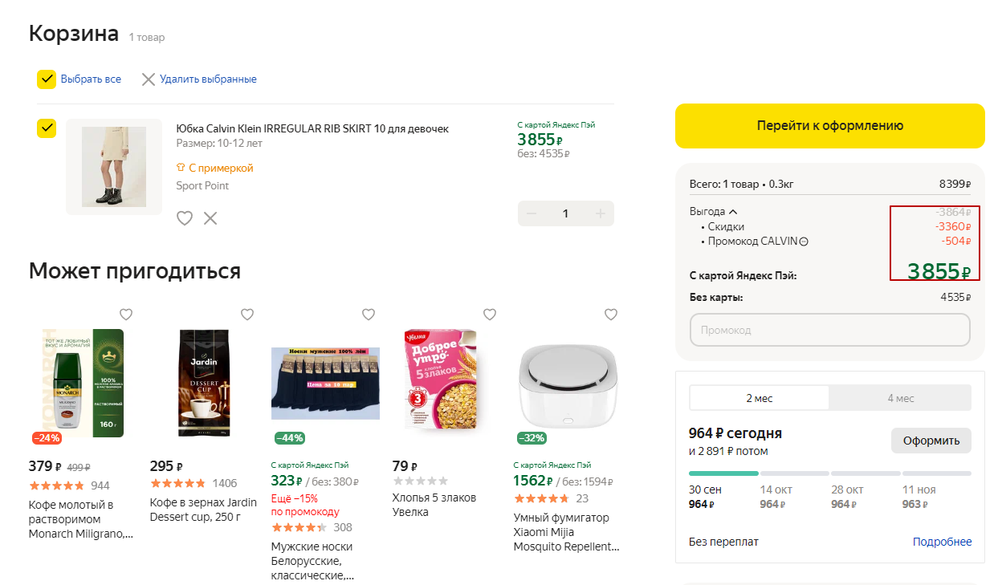Favorite the Uvelka 5 grain flakes
998x585 pixels.
[x=490, y=314]
